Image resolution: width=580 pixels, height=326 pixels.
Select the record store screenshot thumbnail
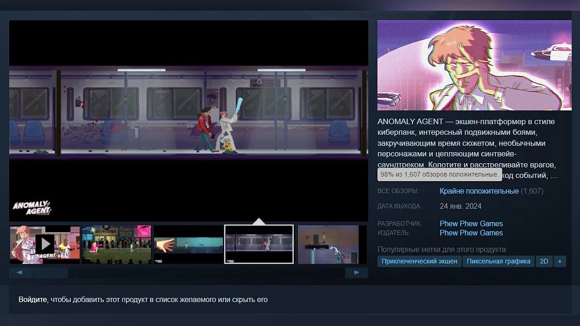pos(116,244)
